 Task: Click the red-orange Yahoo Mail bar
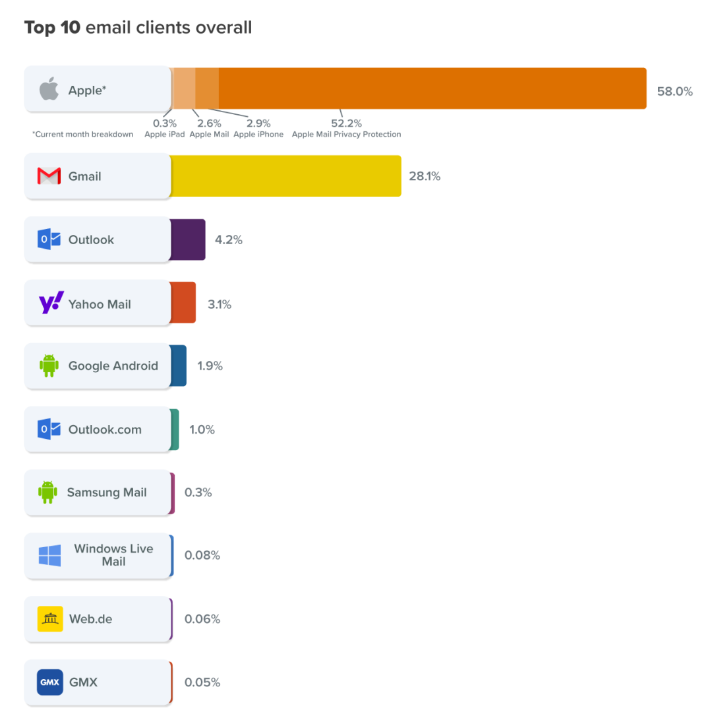pos(184,302)
